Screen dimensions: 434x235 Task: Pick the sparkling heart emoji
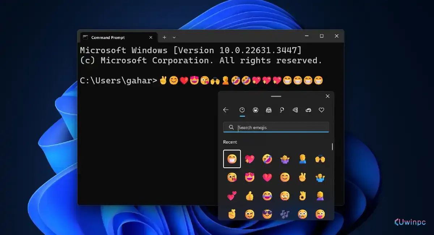[249, 159]
